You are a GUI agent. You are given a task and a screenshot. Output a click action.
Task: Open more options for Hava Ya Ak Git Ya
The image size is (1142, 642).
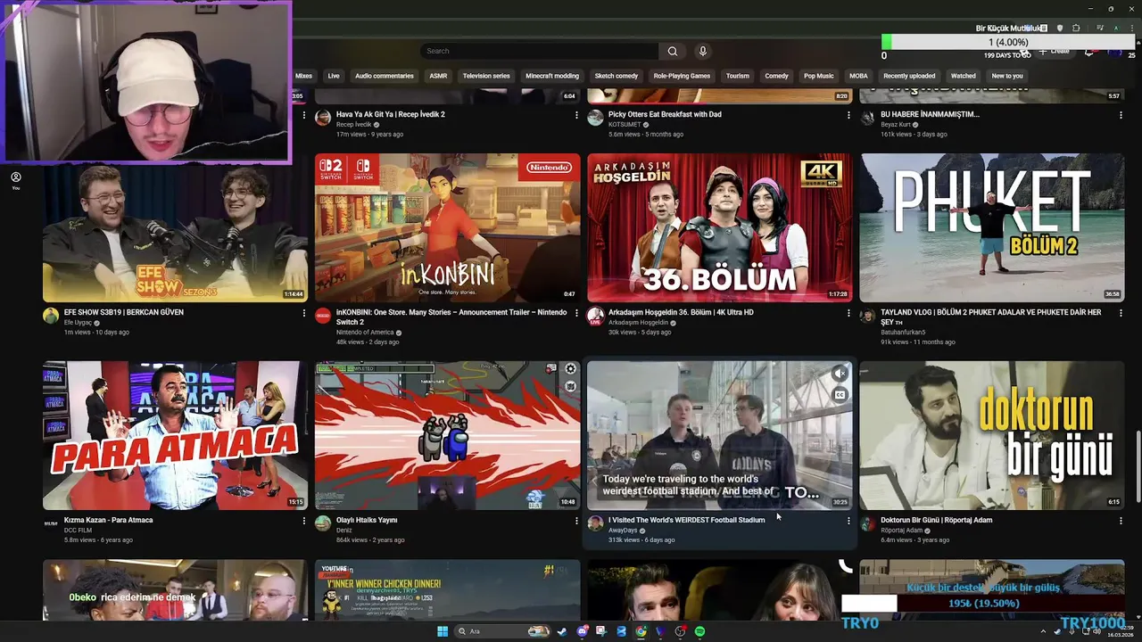click(576, 115)
